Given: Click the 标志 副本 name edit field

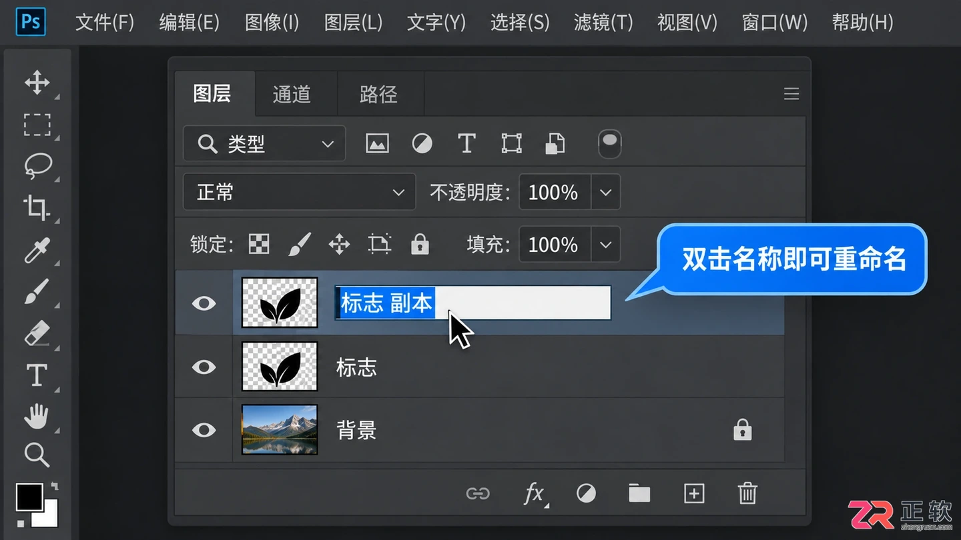Looking at the screenshot, I should point(472,303).
